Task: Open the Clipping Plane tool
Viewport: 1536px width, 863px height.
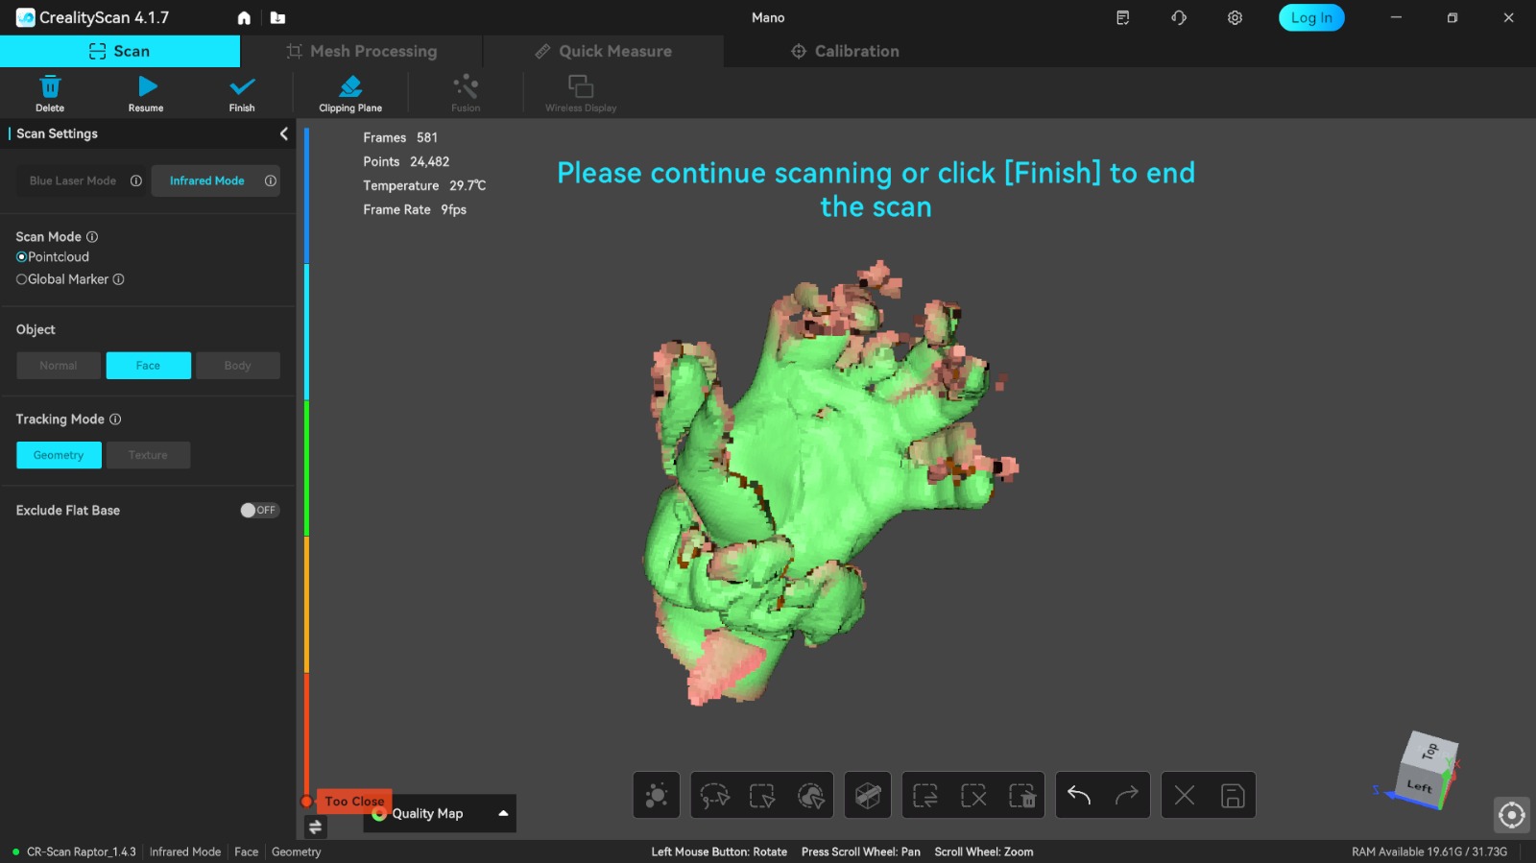Action: click(x=350, y=93)
